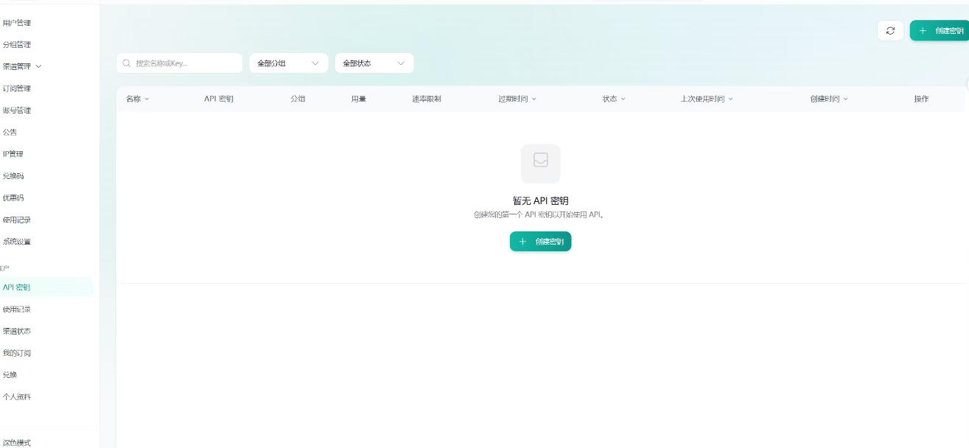969x448 pixels.
Task: Open the 全部分组 group filter dropdown
Action: (289, 63)
